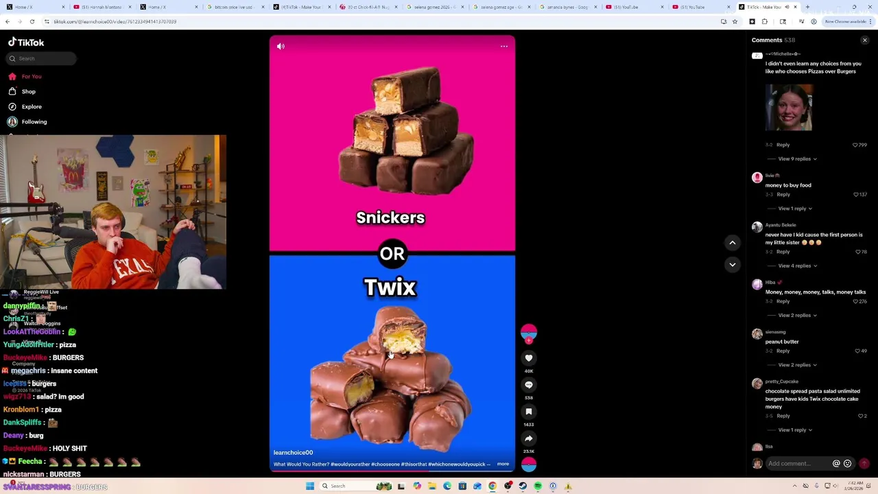Click the TikTok Search box
Screen dimensions: 878x494
coord(42,59)
